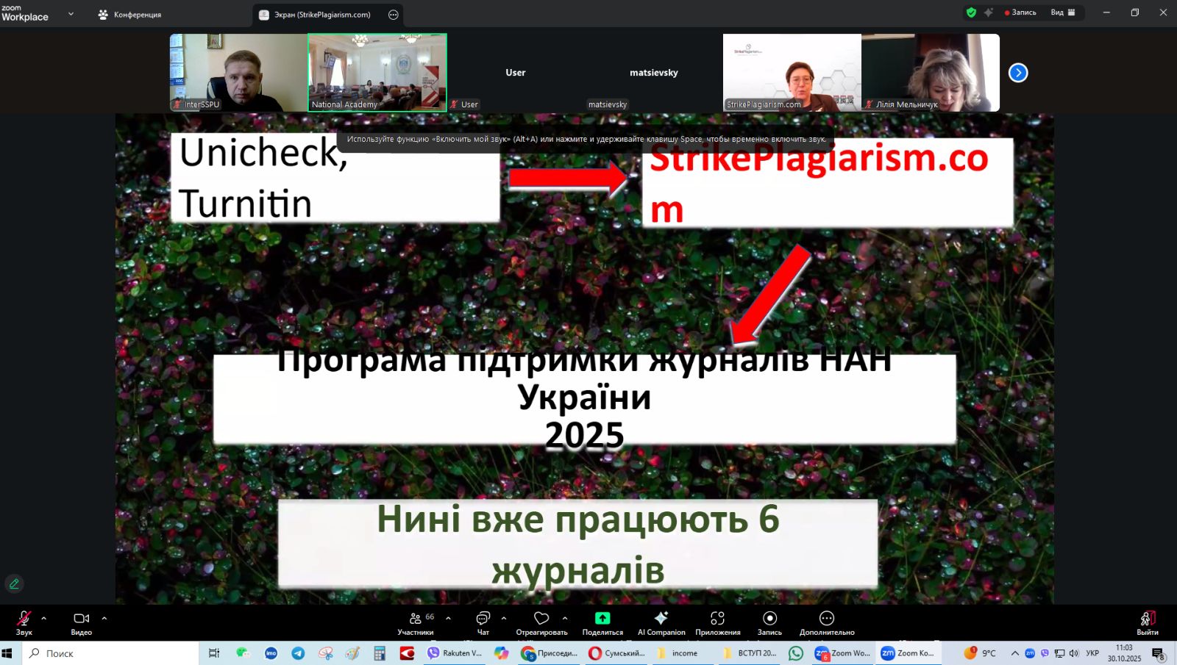Open the Чат chat panel

tap(483, 621)
